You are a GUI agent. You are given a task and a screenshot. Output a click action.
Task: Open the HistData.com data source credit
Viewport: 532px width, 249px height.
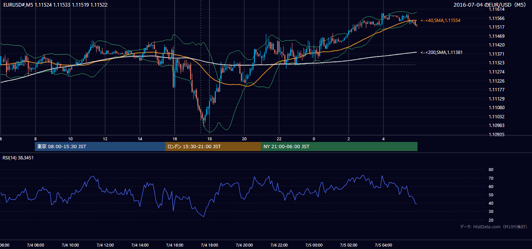coord(494,227)
